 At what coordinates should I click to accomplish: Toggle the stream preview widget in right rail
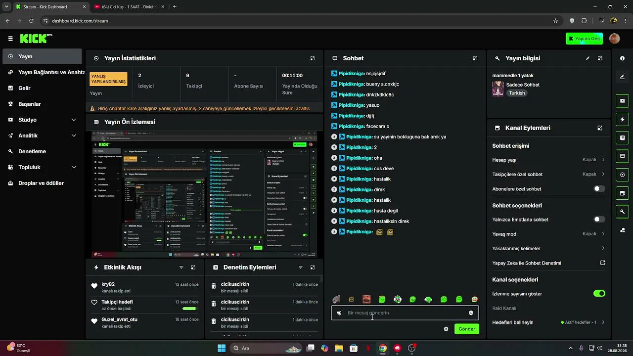click(622, 101)
